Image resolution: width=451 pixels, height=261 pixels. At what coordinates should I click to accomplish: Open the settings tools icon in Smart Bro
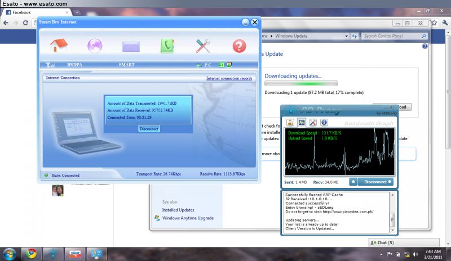[203, 46]
